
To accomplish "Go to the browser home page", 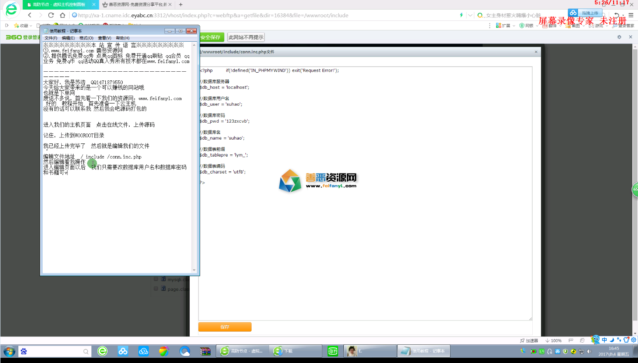I will 62,15.
